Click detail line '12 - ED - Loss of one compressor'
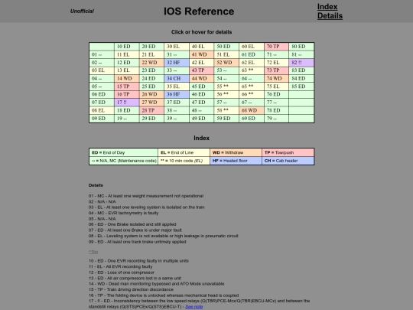Image resolution: width=413 pixels, height=310 pixels. pos(121,272)
